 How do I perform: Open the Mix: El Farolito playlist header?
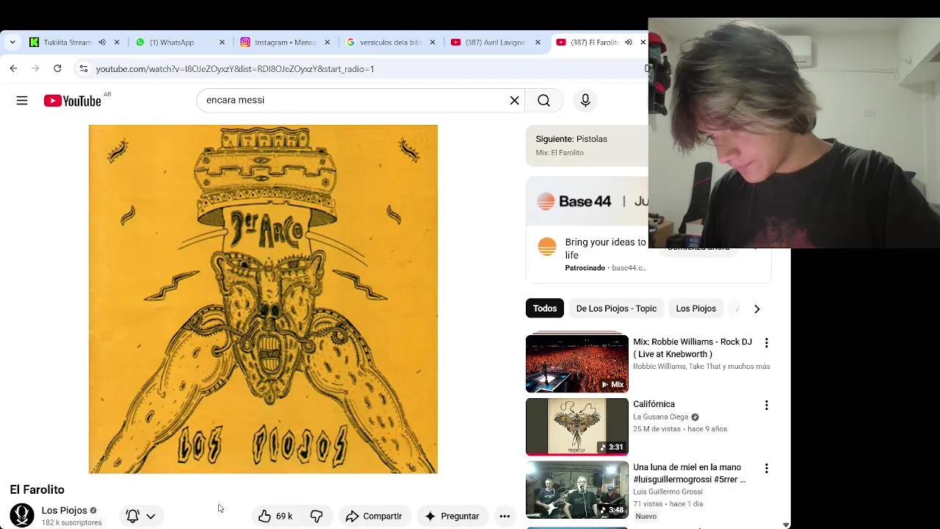tap(587, 145)
